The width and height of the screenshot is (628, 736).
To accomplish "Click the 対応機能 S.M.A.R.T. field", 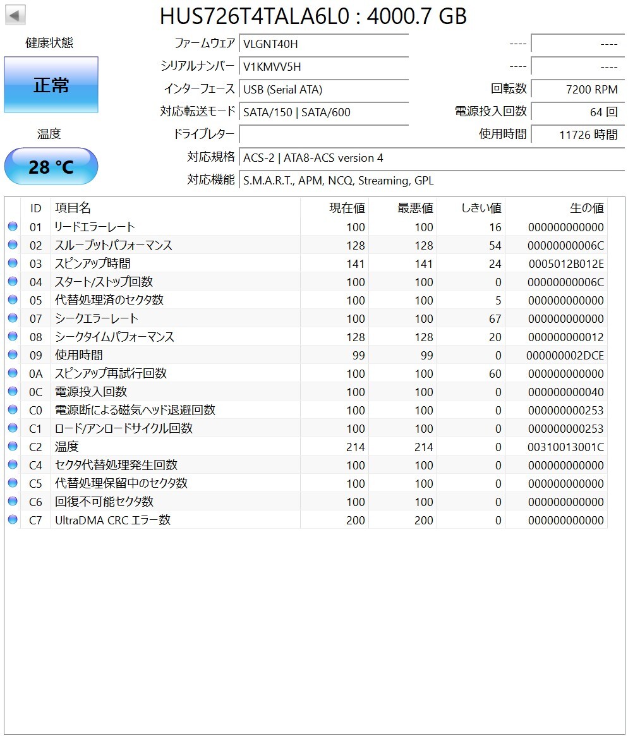I will (x=337, y=181).
